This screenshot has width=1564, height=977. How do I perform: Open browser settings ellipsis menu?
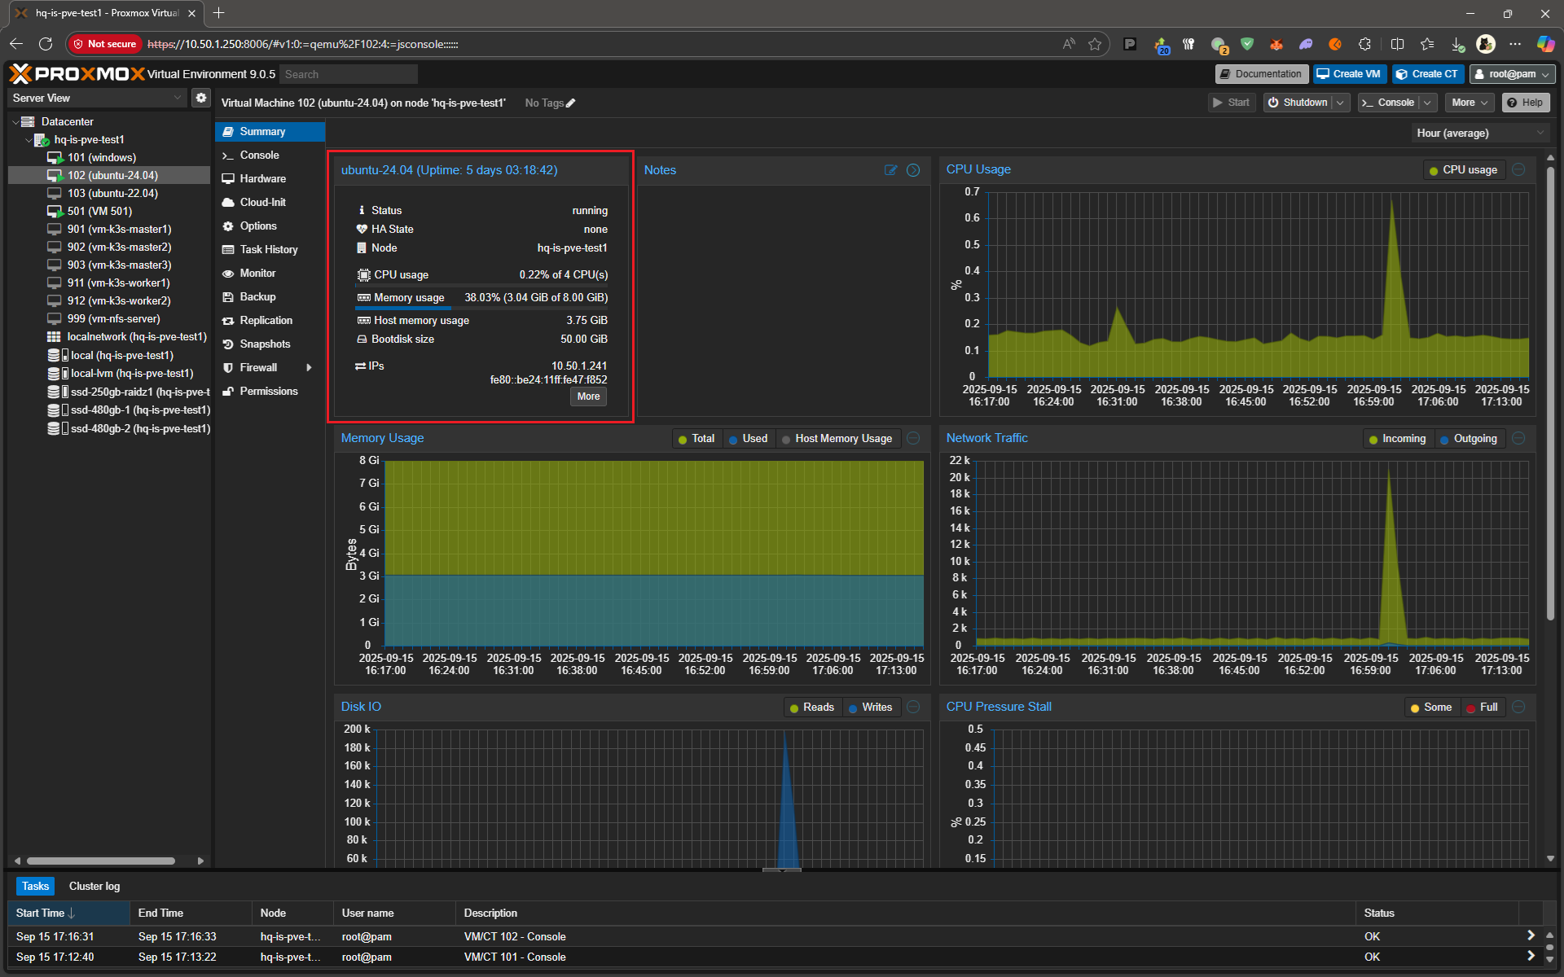pos(1515,44)
